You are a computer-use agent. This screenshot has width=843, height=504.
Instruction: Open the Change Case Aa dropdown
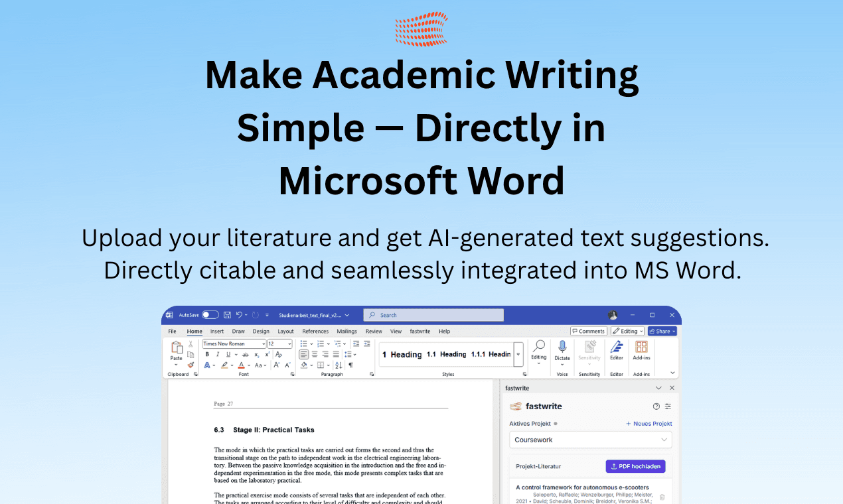click(x=260, y=365)
